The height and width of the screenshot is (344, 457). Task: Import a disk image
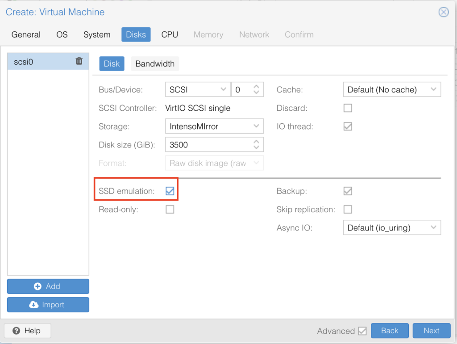pyautogui.click(x=48, y=305)
